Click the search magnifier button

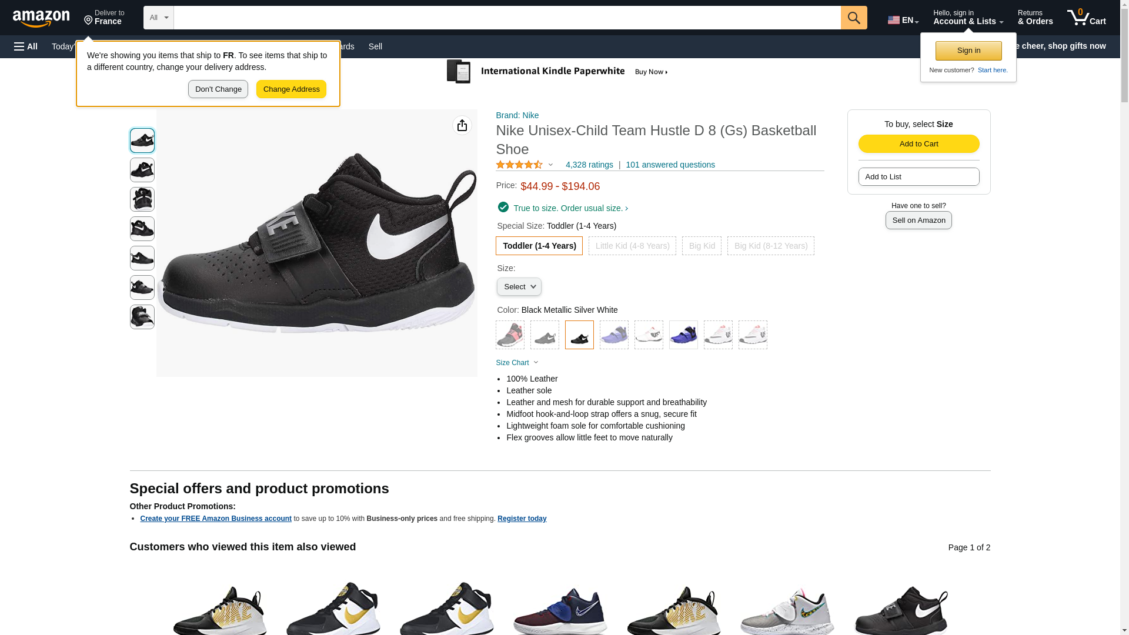(854, 18)
